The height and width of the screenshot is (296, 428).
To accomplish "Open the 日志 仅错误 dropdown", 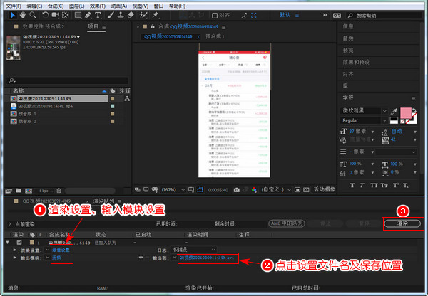I will tap(193, 250).
